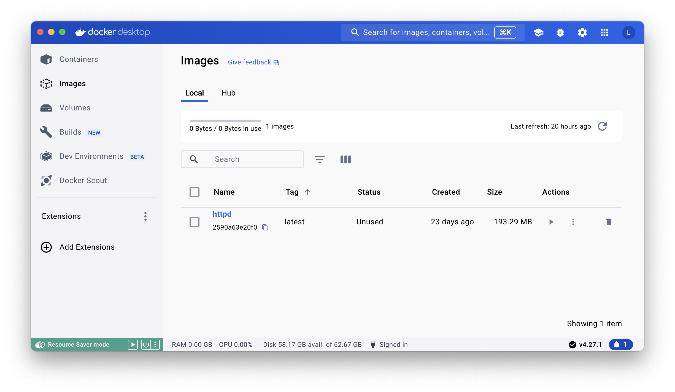Open Settings gear icon
Screen dimensions: 675x392
[x=582, y=32]
